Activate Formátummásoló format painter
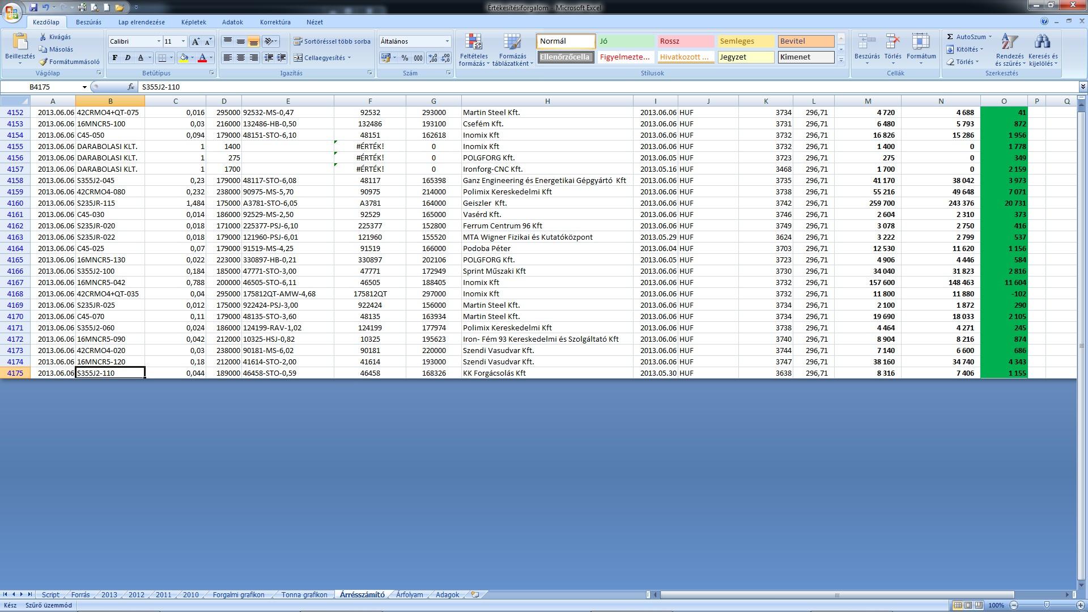The width and height of the screenshot is (1088, 612). (69, 62)
